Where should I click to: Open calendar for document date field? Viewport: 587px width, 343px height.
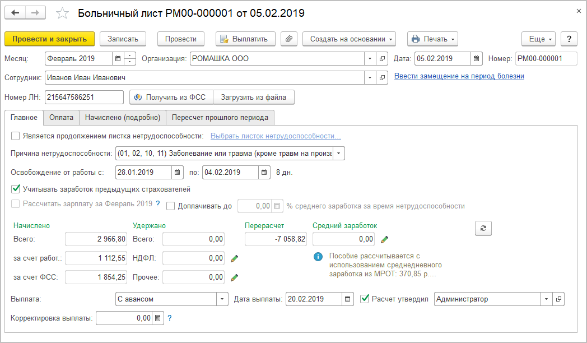coord(476,59)
